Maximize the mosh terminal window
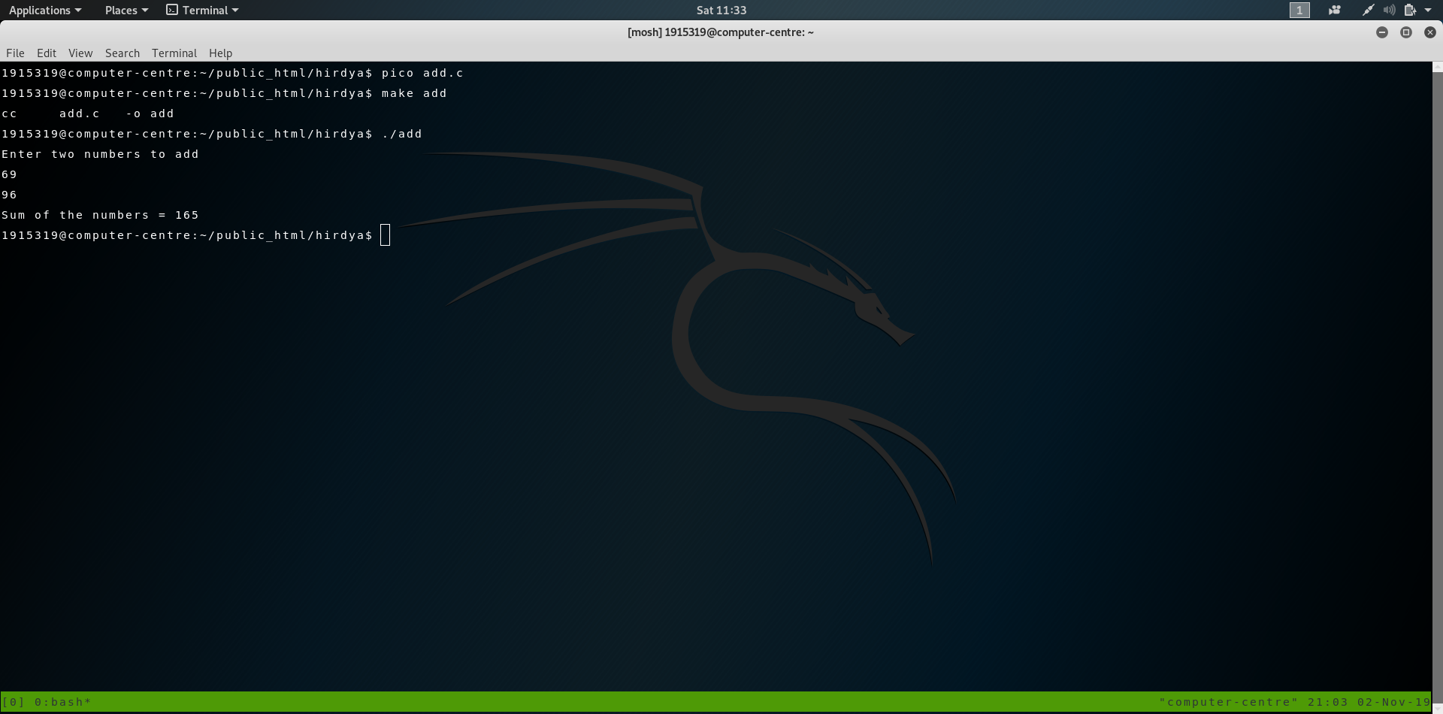The image size is (1443, 714). [x=1406, y=32]
